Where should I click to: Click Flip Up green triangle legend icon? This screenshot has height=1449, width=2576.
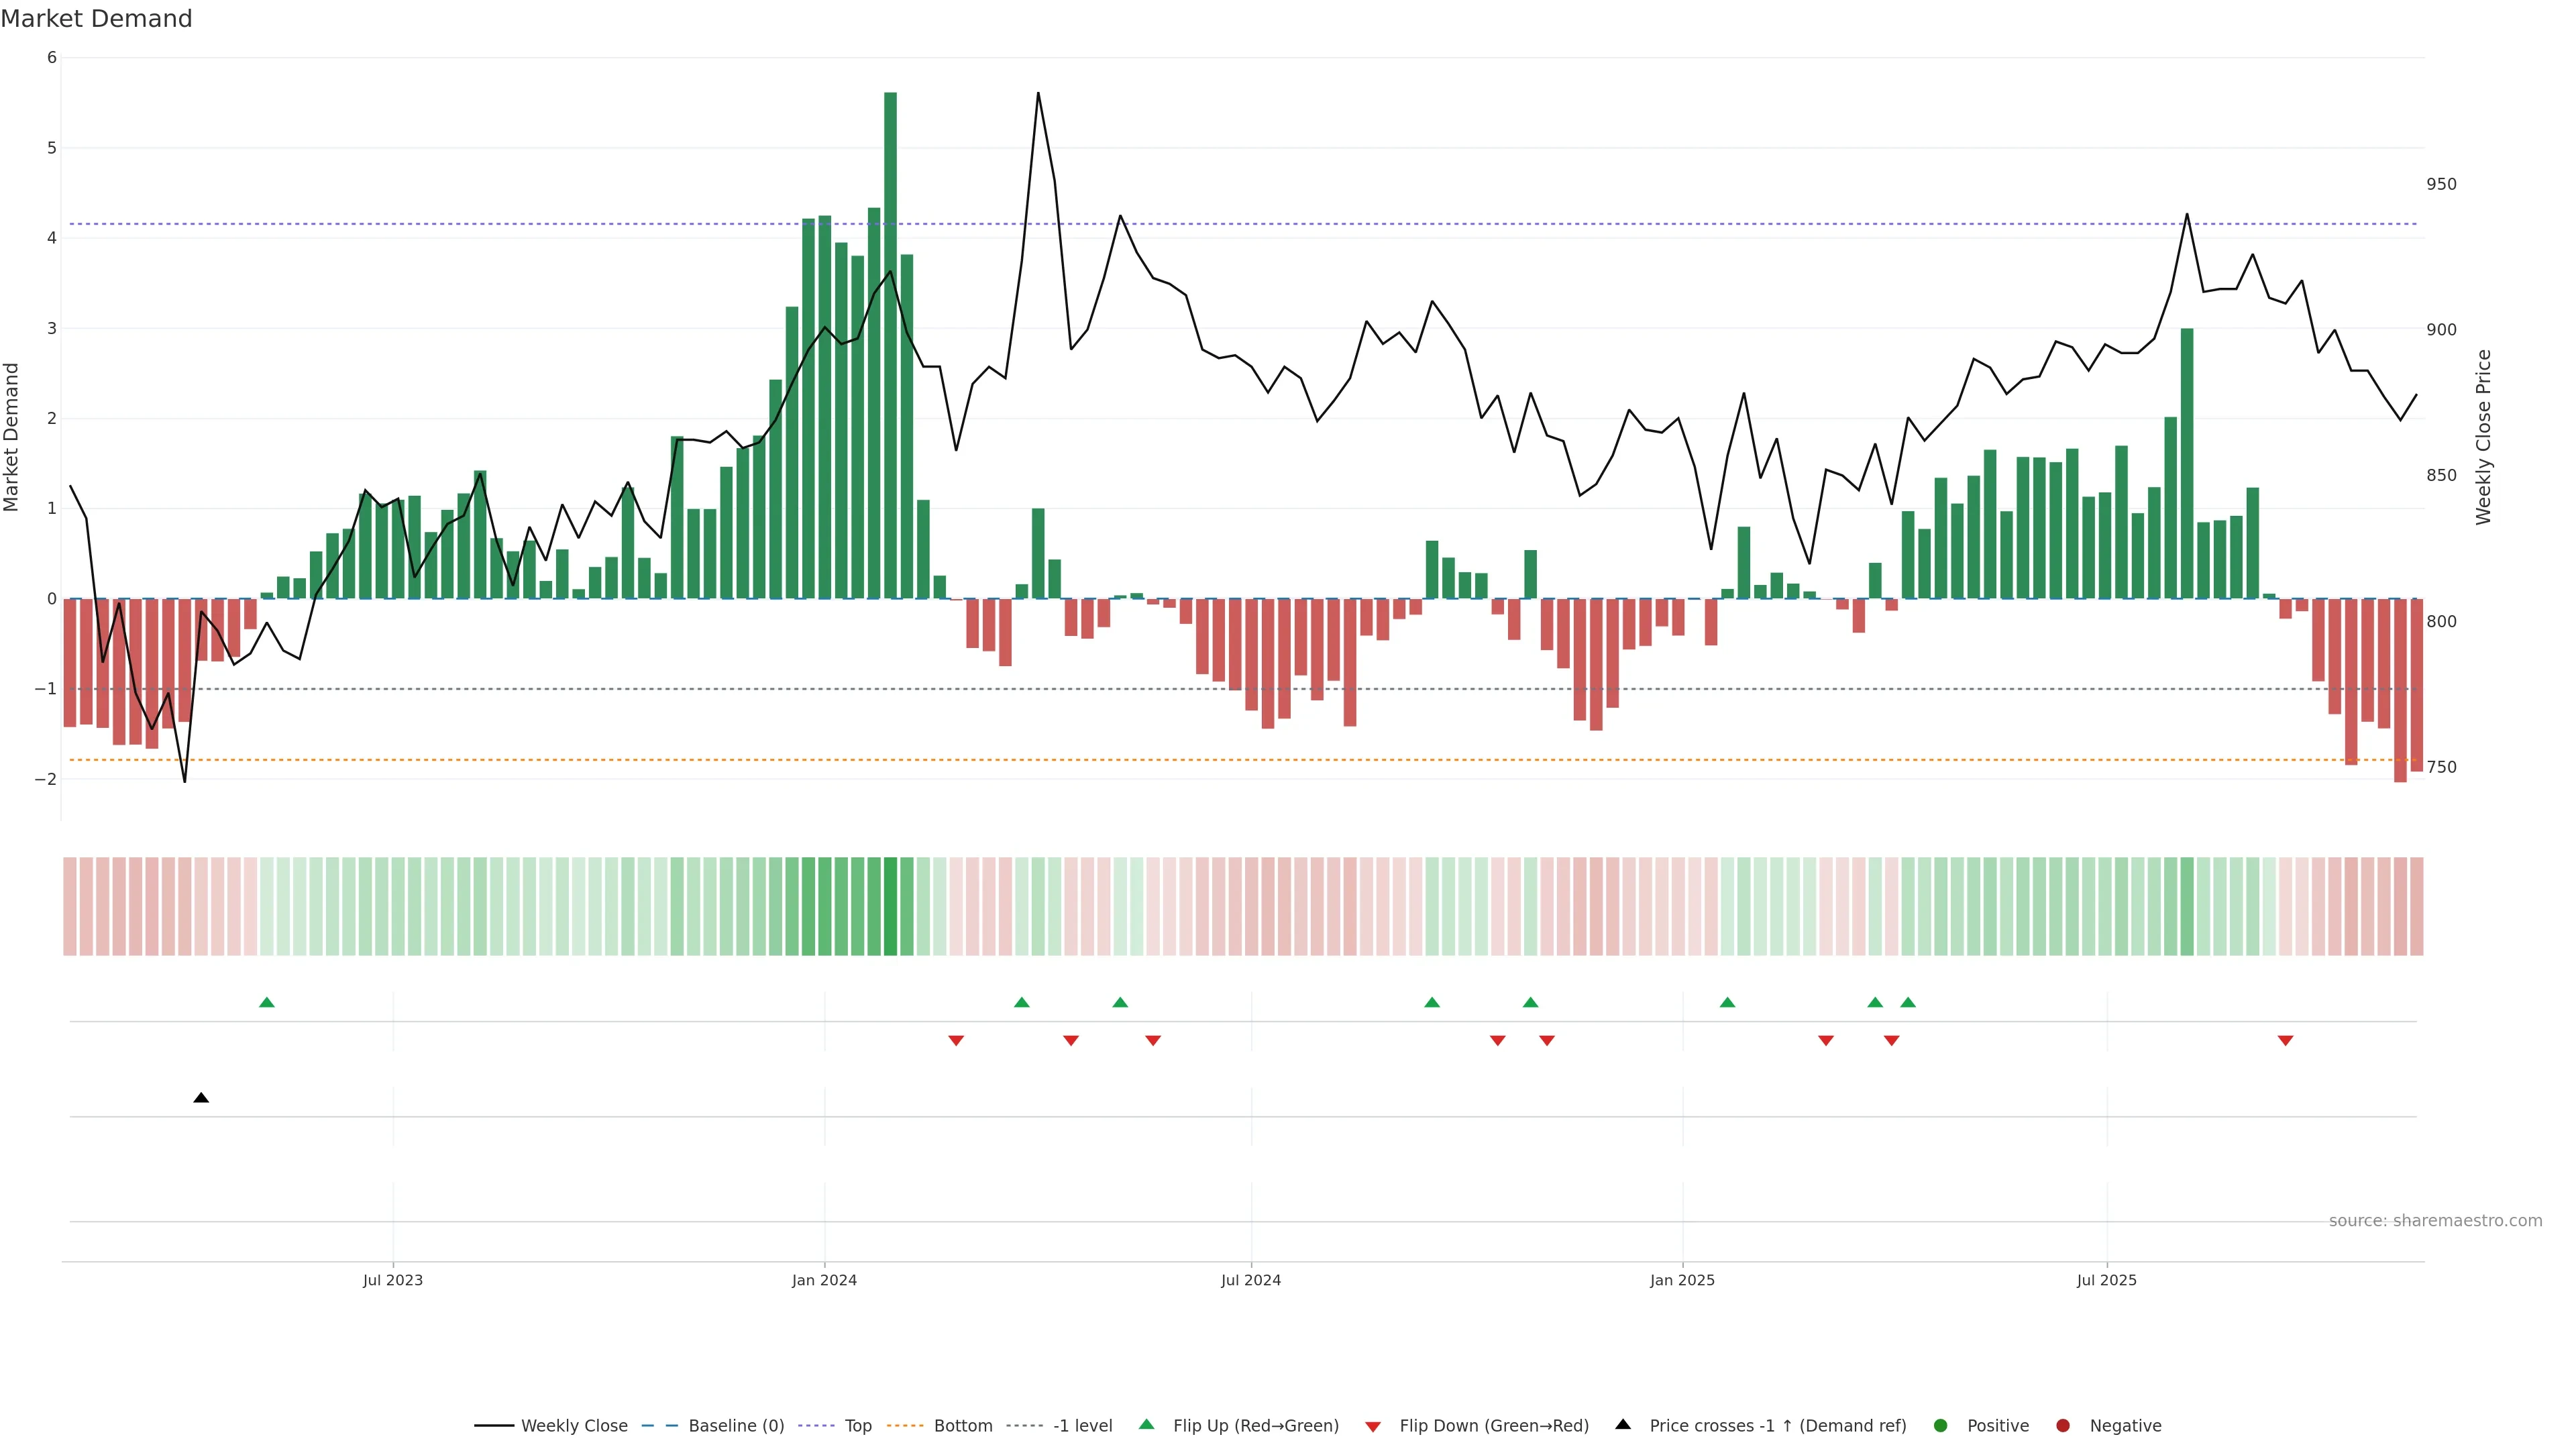(x=1147, y=1424)
